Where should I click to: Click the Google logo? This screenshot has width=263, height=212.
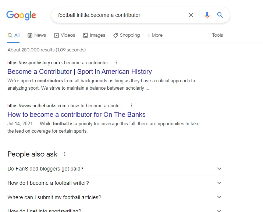[21, 15]
